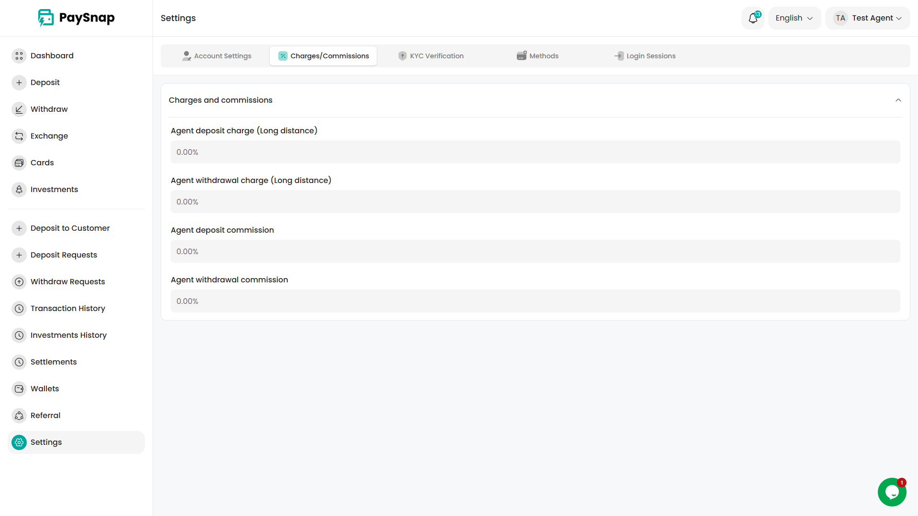Go to Transaction History page
The height and width of the screenshot is (516, 918).
click(x=67, y=309)
